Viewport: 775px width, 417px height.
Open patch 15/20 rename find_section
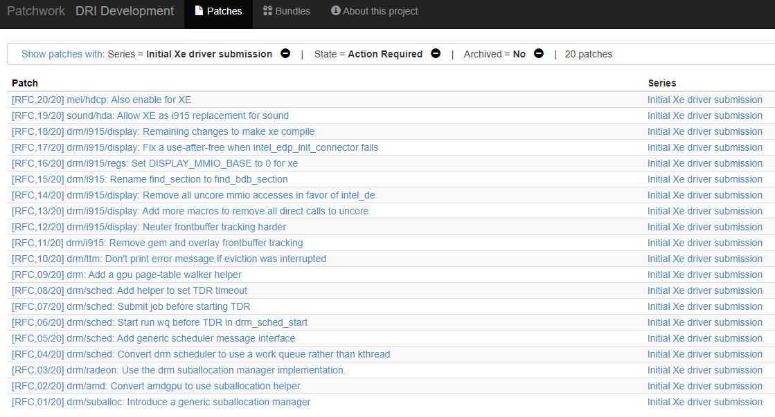150,179
